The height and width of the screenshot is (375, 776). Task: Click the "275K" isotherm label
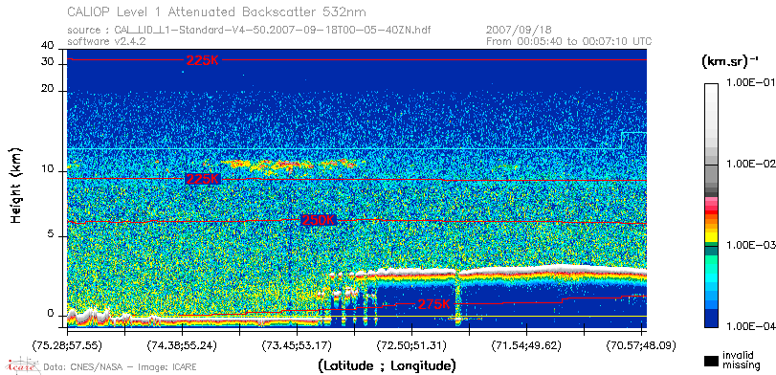[434, 304]
